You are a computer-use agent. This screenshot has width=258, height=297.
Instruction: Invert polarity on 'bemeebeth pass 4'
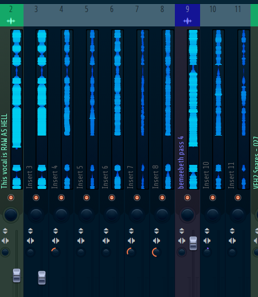tap(182, 231)
